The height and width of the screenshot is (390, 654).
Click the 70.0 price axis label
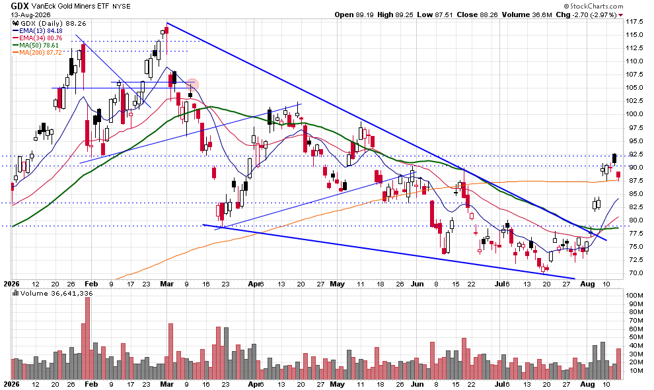[636, 273]
